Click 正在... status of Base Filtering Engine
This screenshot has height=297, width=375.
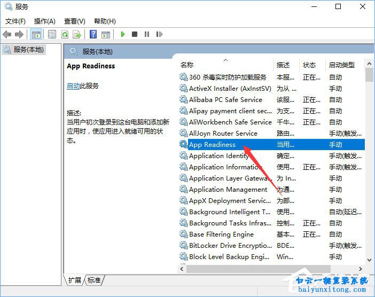pyautogui.click(x=311, y=234)
